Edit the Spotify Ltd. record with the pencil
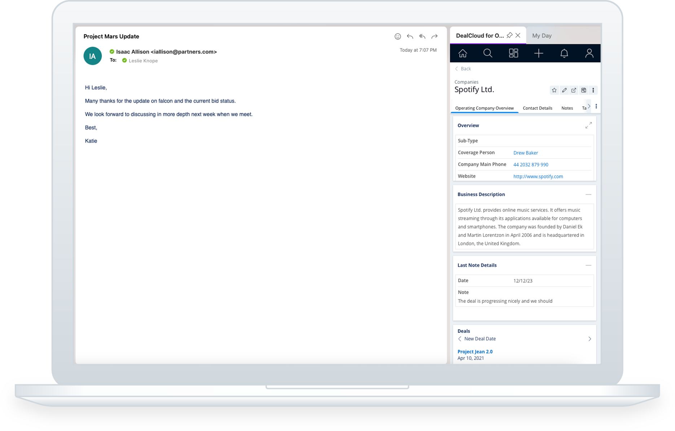This screenshot has width=675, height=431. click(564, 90)
